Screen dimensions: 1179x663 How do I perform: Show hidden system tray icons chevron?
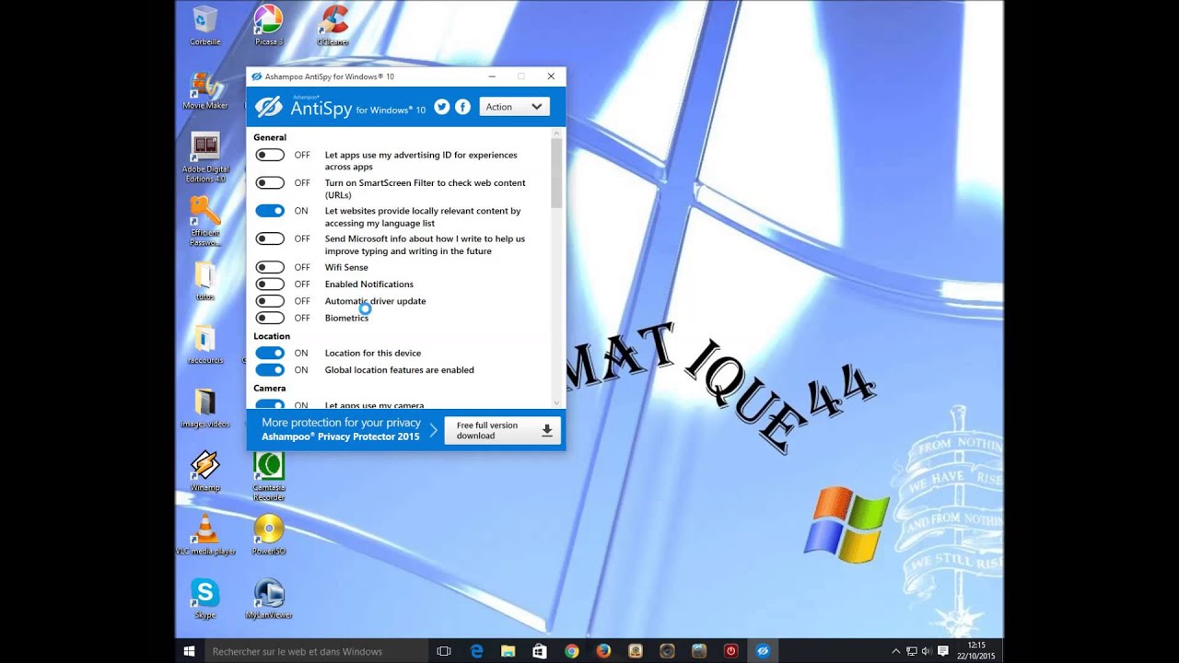coord(896,651)
